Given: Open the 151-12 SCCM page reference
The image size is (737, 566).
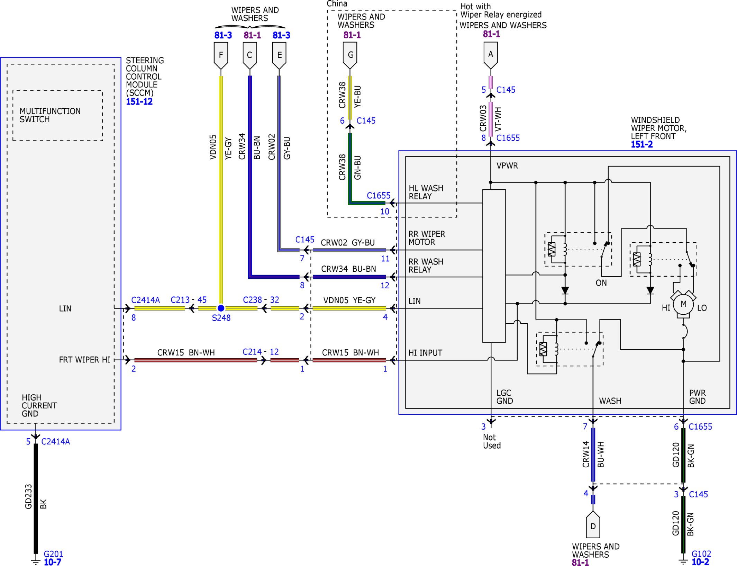Looking at the screenshot, I should [139, 102].
